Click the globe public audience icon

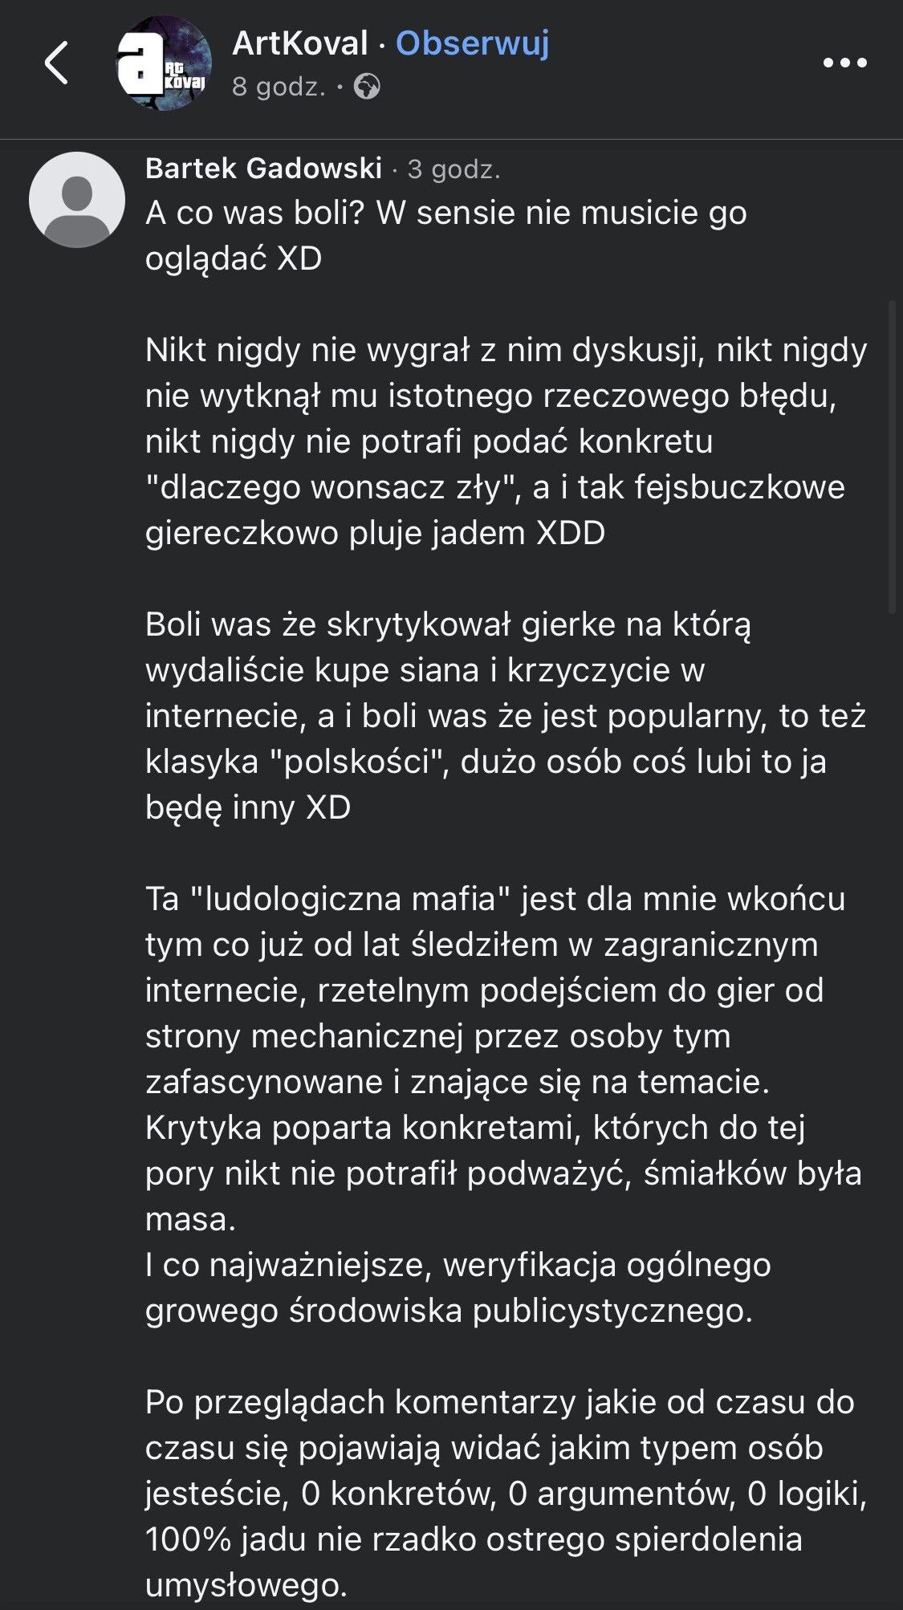point(367,86)
